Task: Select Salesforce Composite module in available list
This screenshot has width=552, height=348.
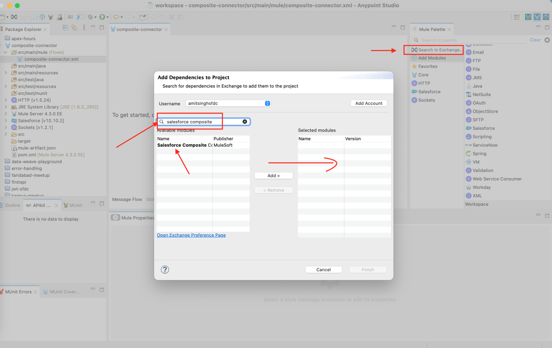Action: point(184,145)
